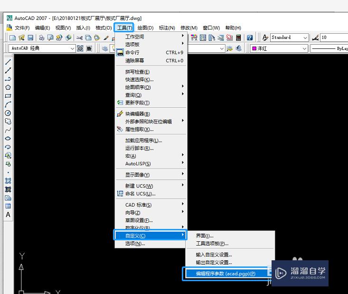Screen dimensions: 348x294
Task: Select the Ellipse Arc tool
Action: coord(8,147)
